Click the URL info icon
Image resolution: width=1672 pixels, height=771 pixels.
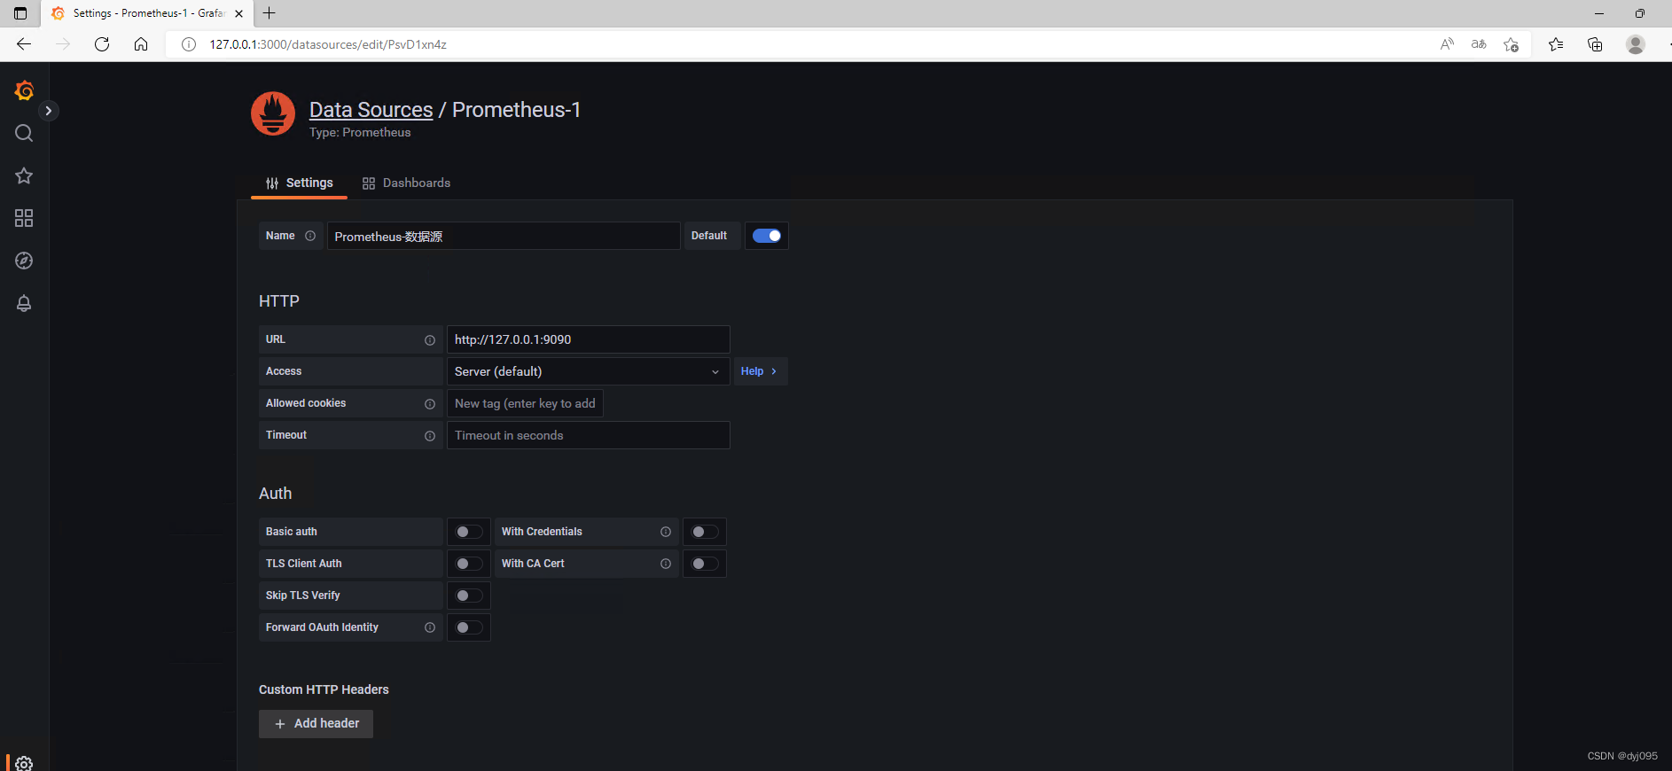430,340
